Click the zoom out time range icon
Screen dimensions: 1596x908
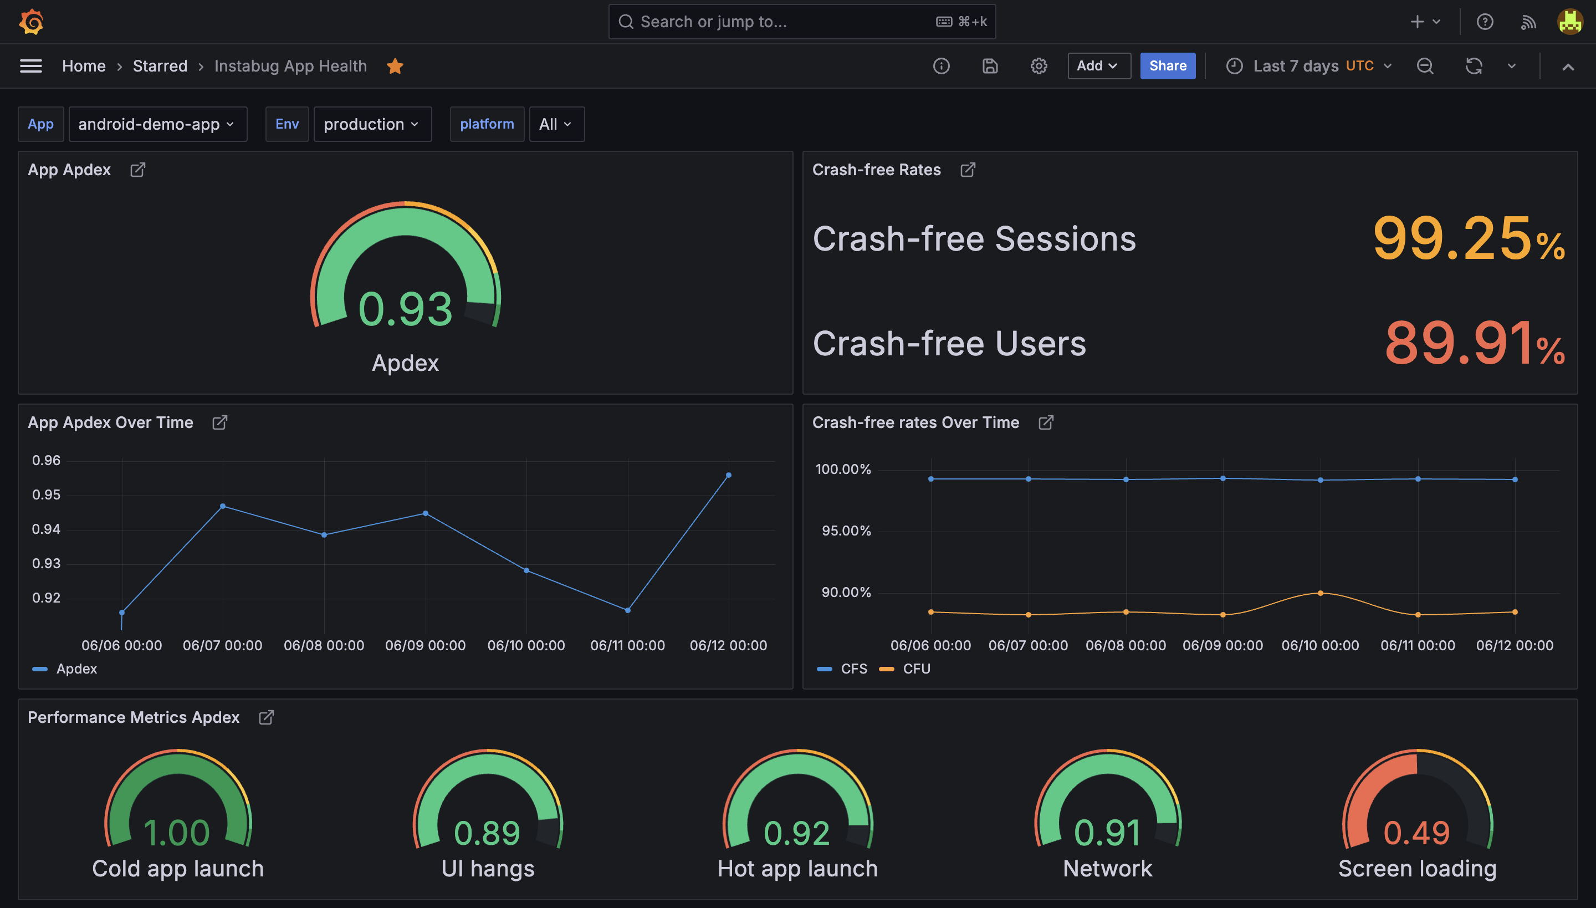point(1425,66)
